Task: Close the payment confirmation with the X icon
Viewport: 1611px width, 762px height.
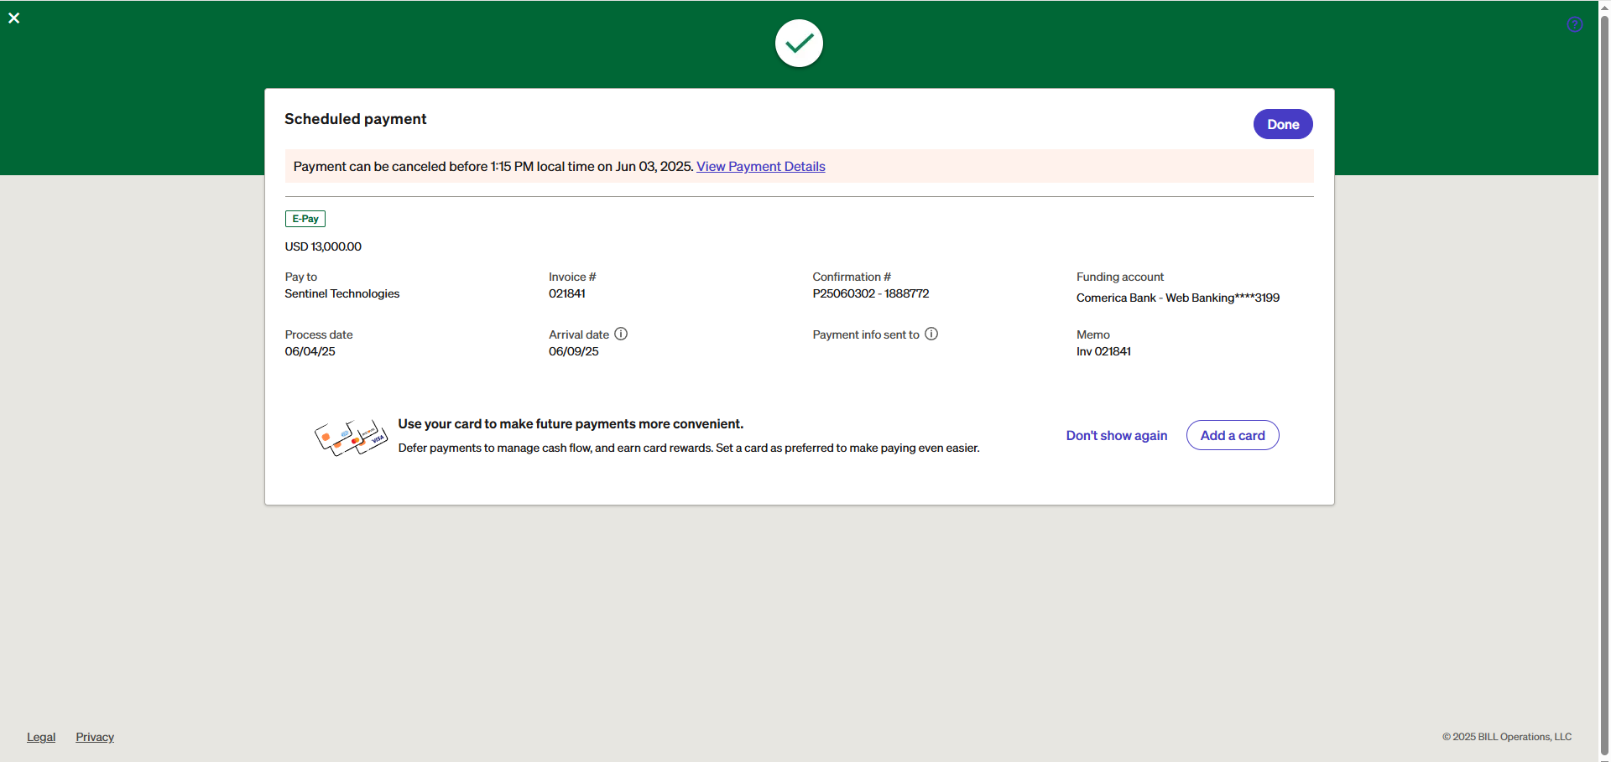Action: click(x=14, y=18)
